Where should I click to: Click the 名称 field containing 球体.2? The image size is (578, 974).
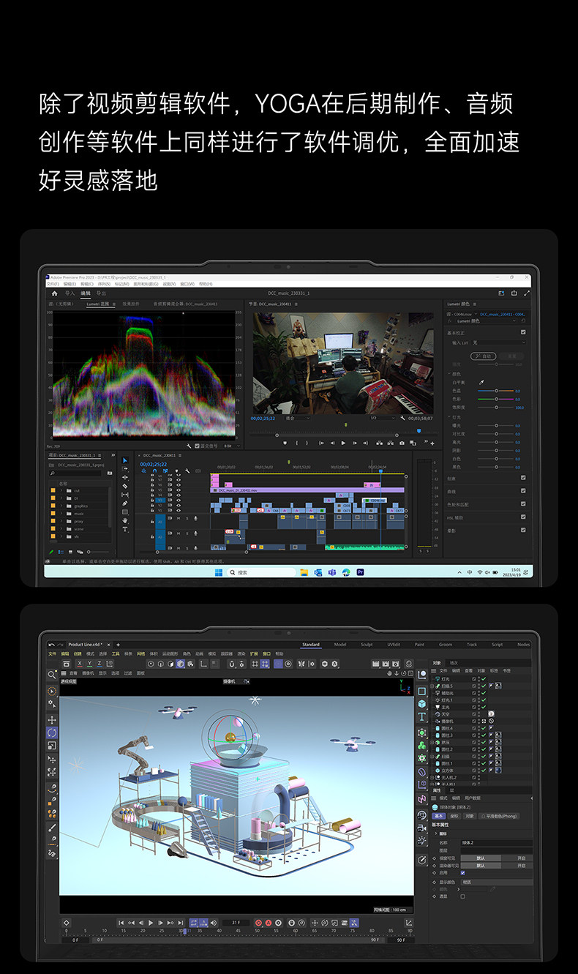pyautogui.click(x=496, y=842)
